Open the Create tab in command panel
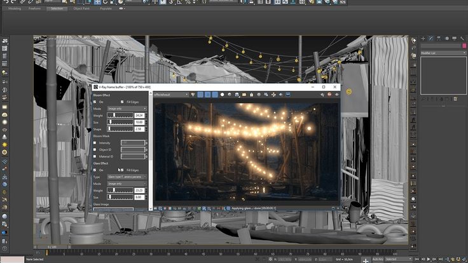 (x=423, y=39)
